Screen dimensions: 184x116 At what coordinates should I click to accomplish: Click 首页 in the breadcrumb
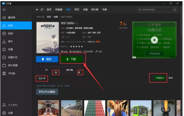point(49,17)
